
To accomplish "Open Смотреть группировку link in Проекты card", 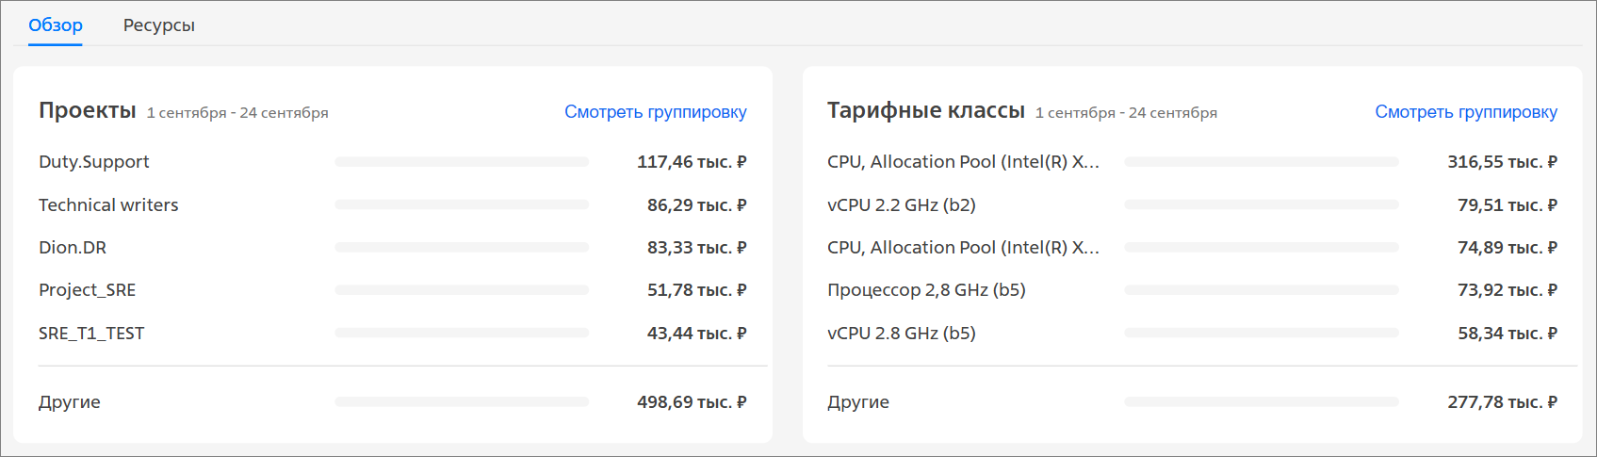I will pyautogui.click(x=656, y=112).
